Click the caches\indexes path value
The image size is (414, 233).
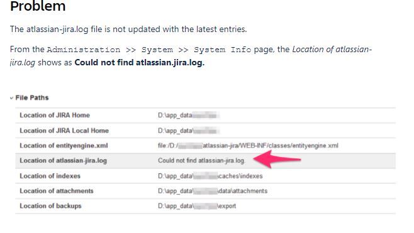pyautogui.click(x=210, y=176)
